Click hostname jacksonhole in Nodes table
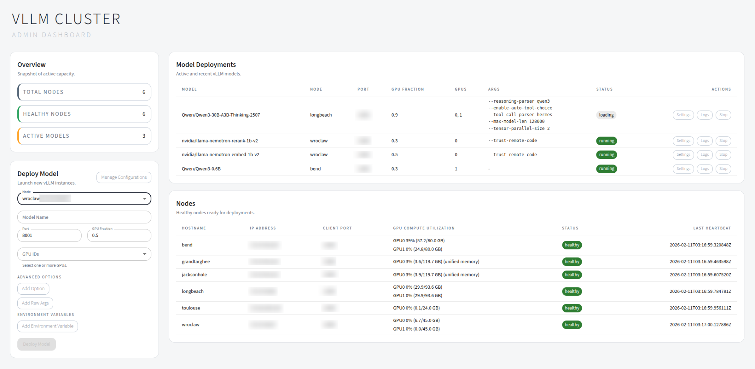 click(194, 275)
